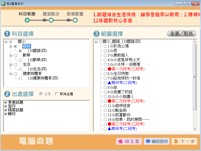Select the 6-0:生日快樂 lesson row

(x=118, y=74)
